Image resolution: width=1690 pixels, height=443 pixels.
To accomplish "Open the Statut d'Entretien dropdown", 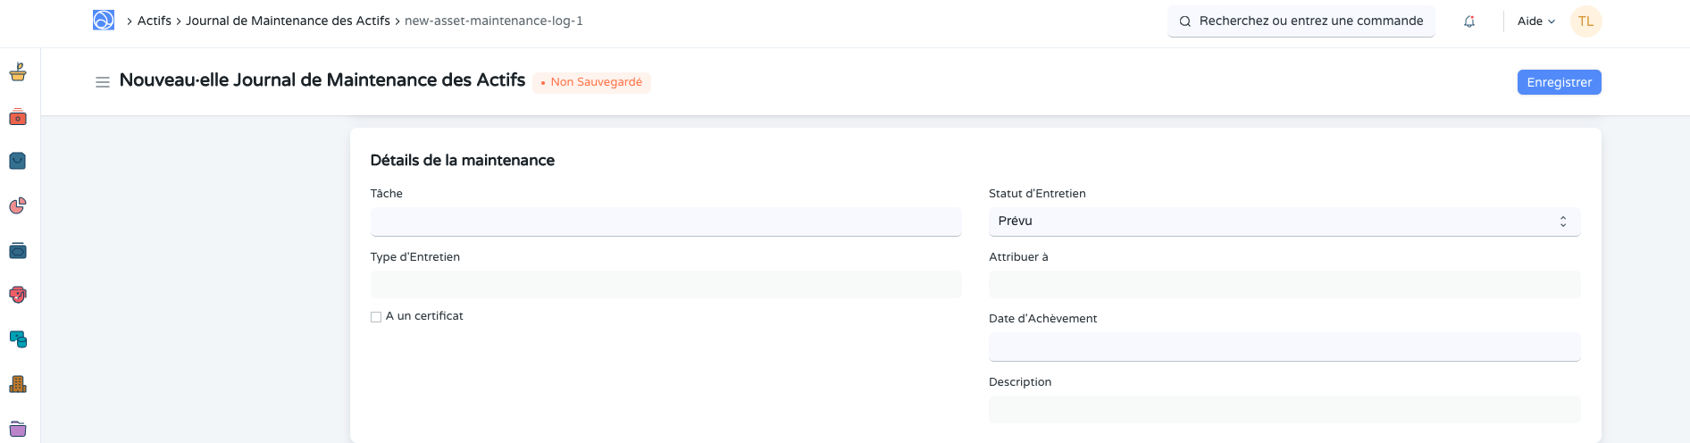I will [1284, 221].
